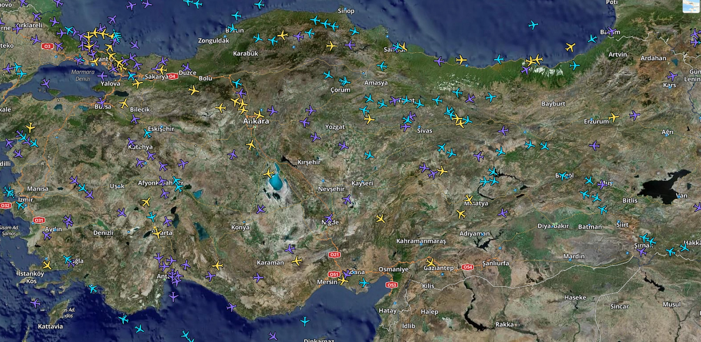The width and height of the screenshot is (701, 342).
Task: Select cyan aircraft at Eskişehir label
Action: click(147, 134)
